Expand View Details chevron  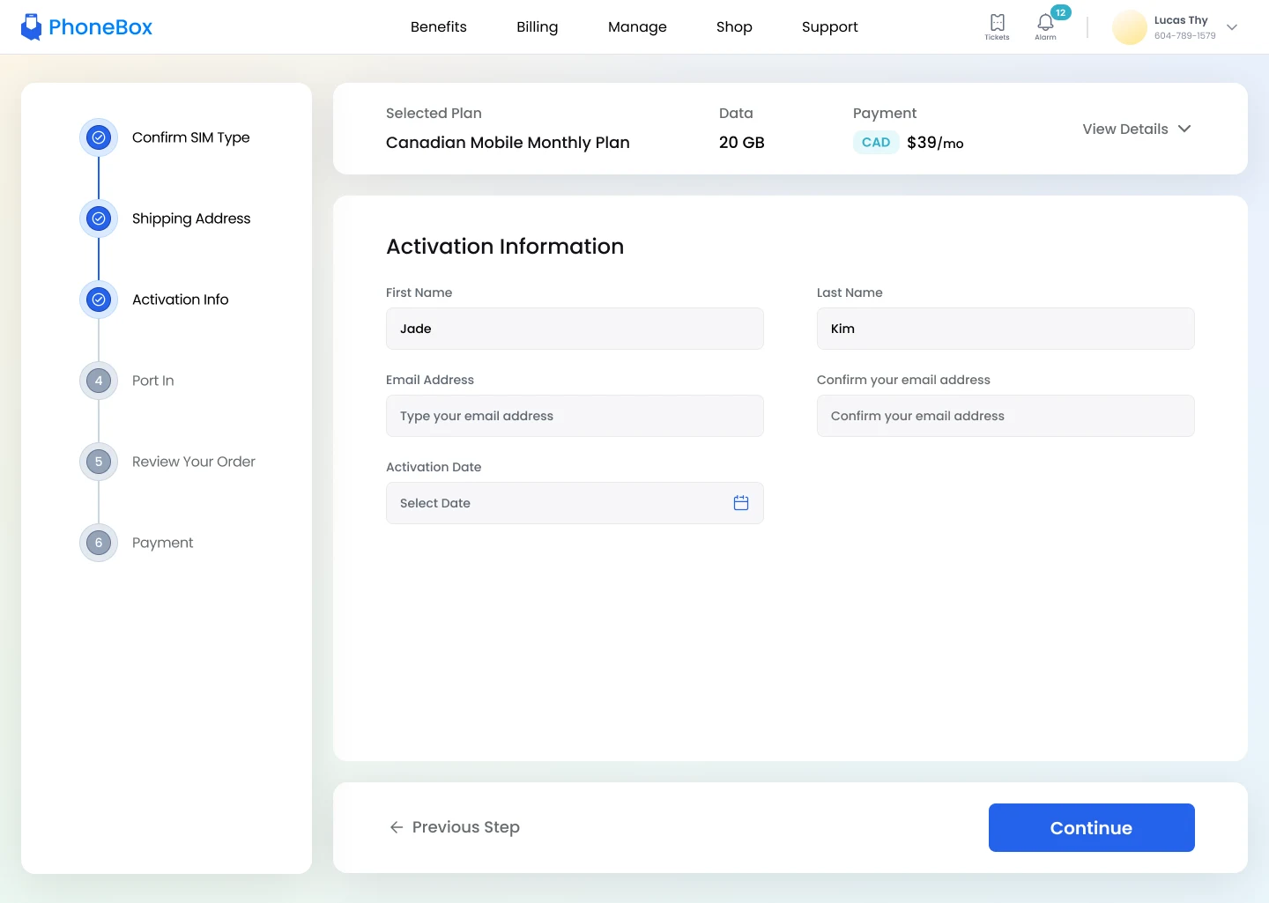coord(1184,129)
